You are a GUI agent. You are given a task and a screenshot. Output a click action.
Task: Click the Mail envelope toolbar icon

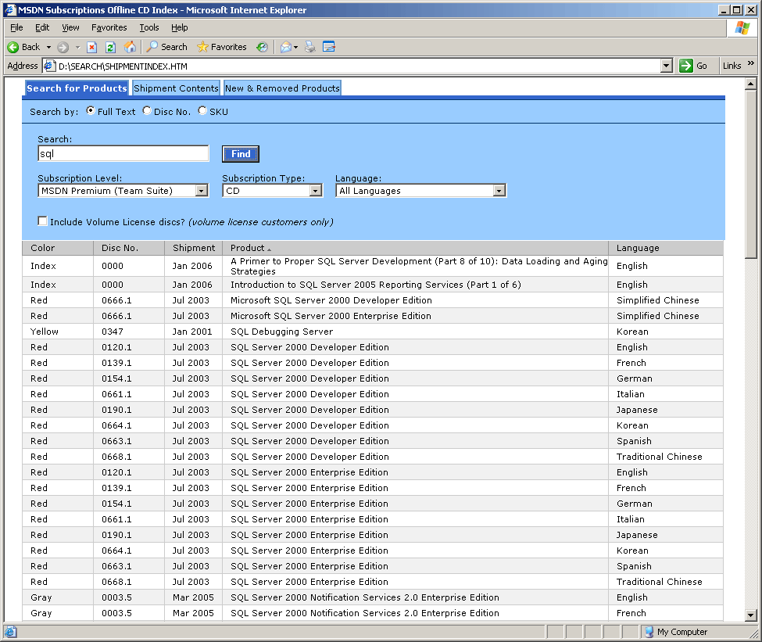pos(286,47)
